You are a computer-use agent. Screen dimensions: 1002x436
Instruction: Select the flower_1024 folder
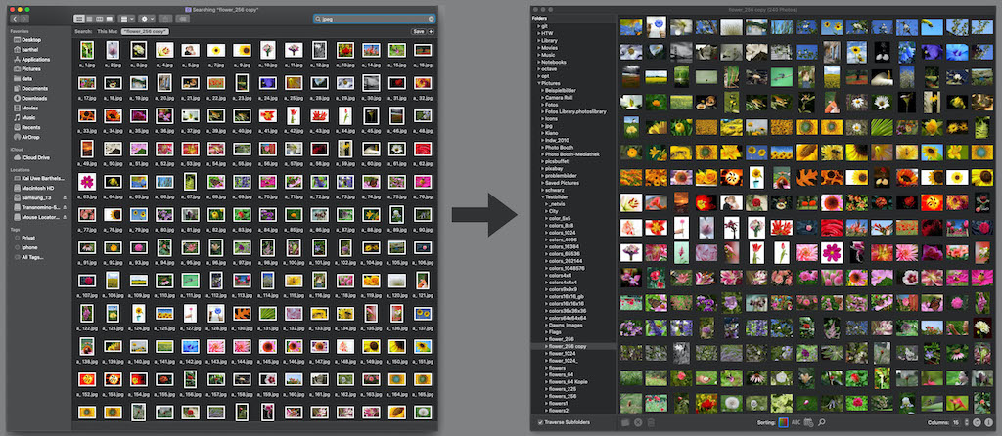click(x=565, y=354)
